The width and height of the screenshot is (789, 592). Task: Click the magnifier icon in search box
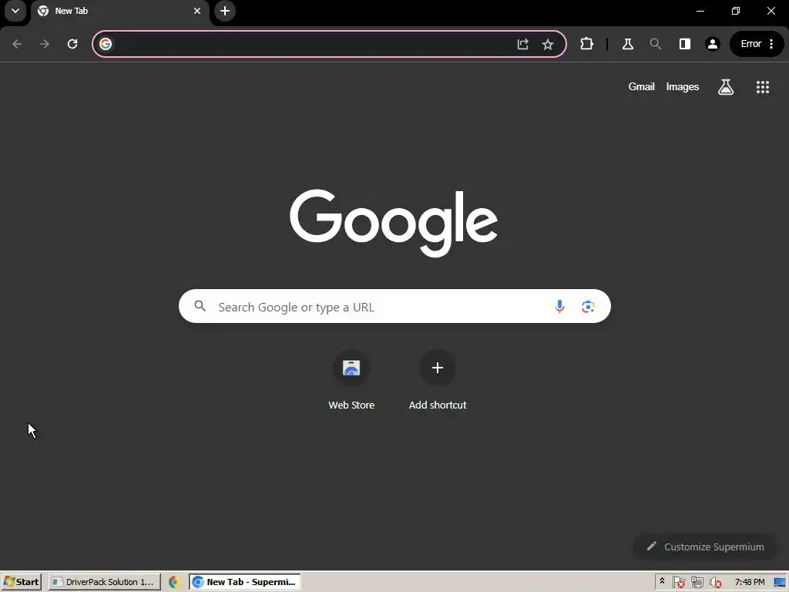tap(200, 306)
